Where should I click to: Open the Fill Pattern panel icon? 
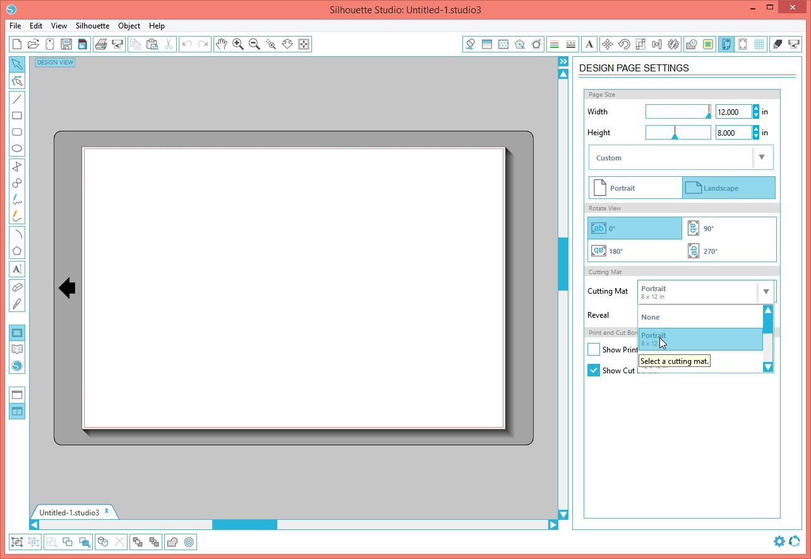[503, 44]
